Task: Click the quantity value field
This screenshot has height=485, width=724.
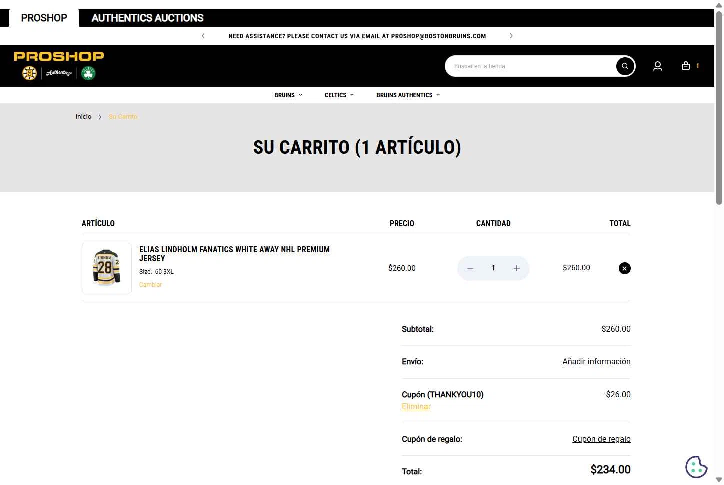Action: tap(493, 268)
